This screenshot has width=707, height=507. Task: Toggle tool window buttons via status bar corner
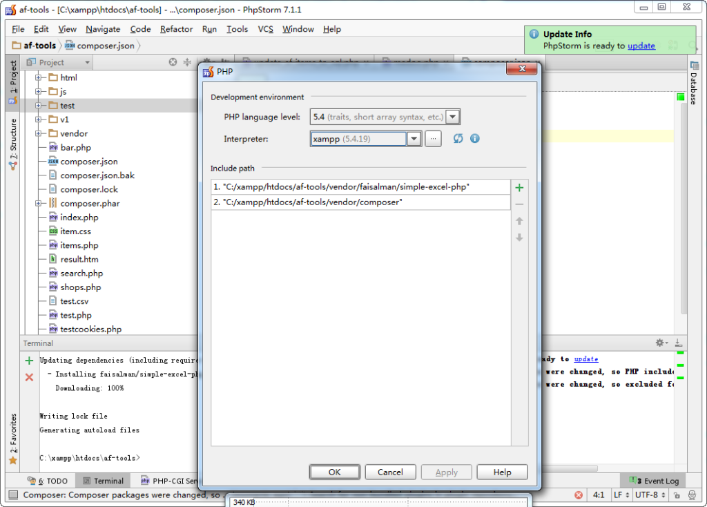point(13,495)
